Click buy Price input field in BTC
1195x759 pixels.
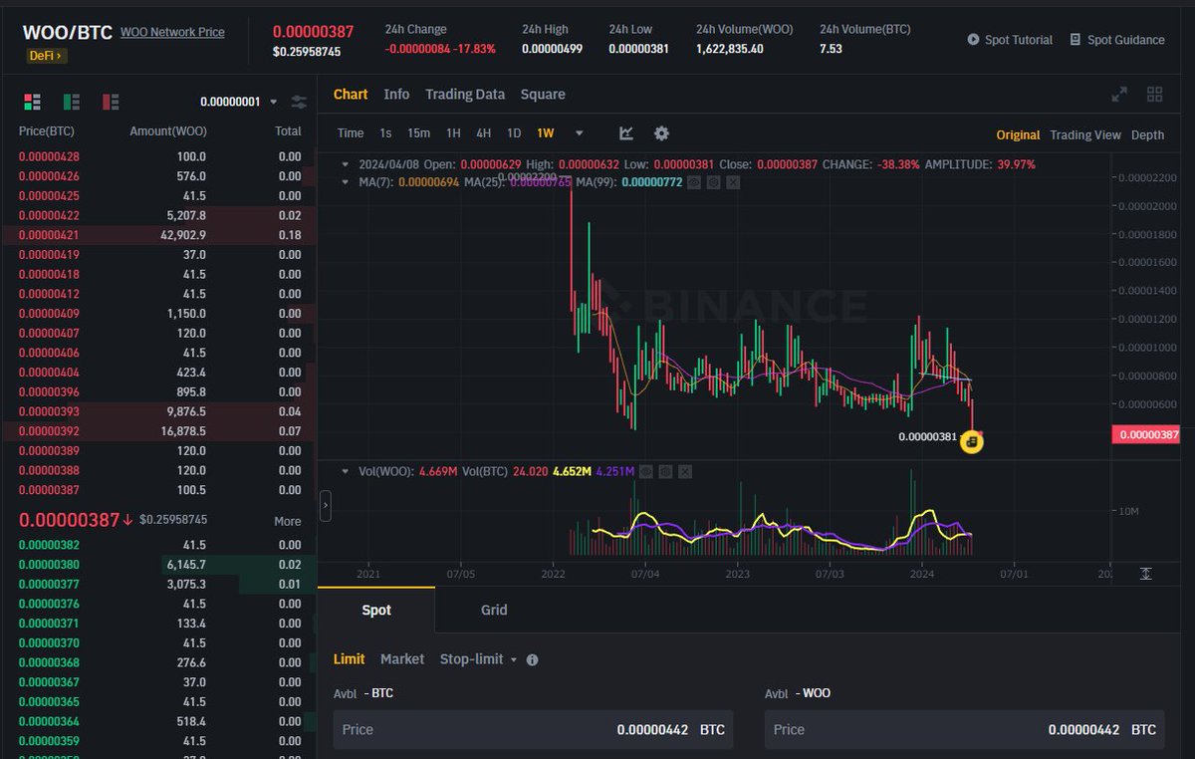pyautogui.click(x=534, y=729)
